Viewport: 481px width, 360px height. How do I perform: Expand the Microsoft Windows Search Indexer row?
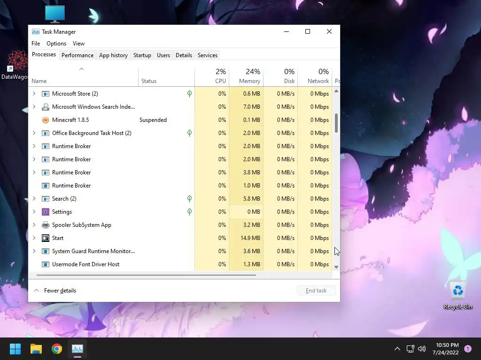pos(34,107)
